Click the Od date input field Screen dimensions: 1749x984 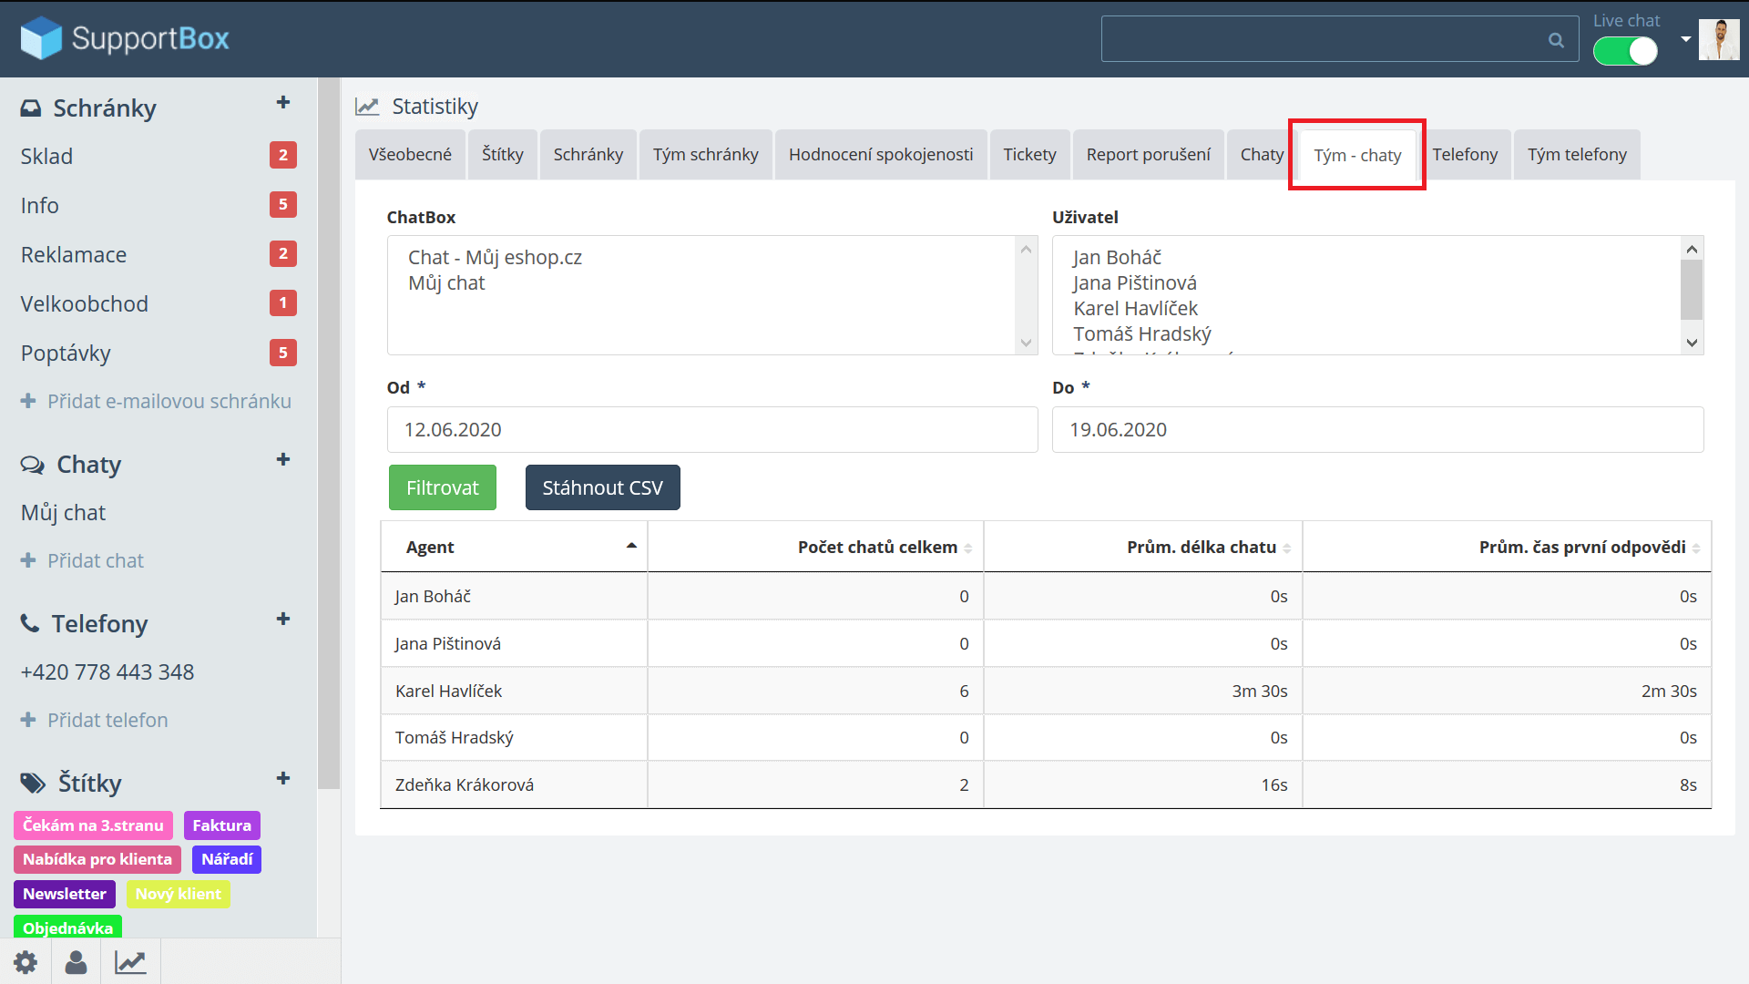711,429
